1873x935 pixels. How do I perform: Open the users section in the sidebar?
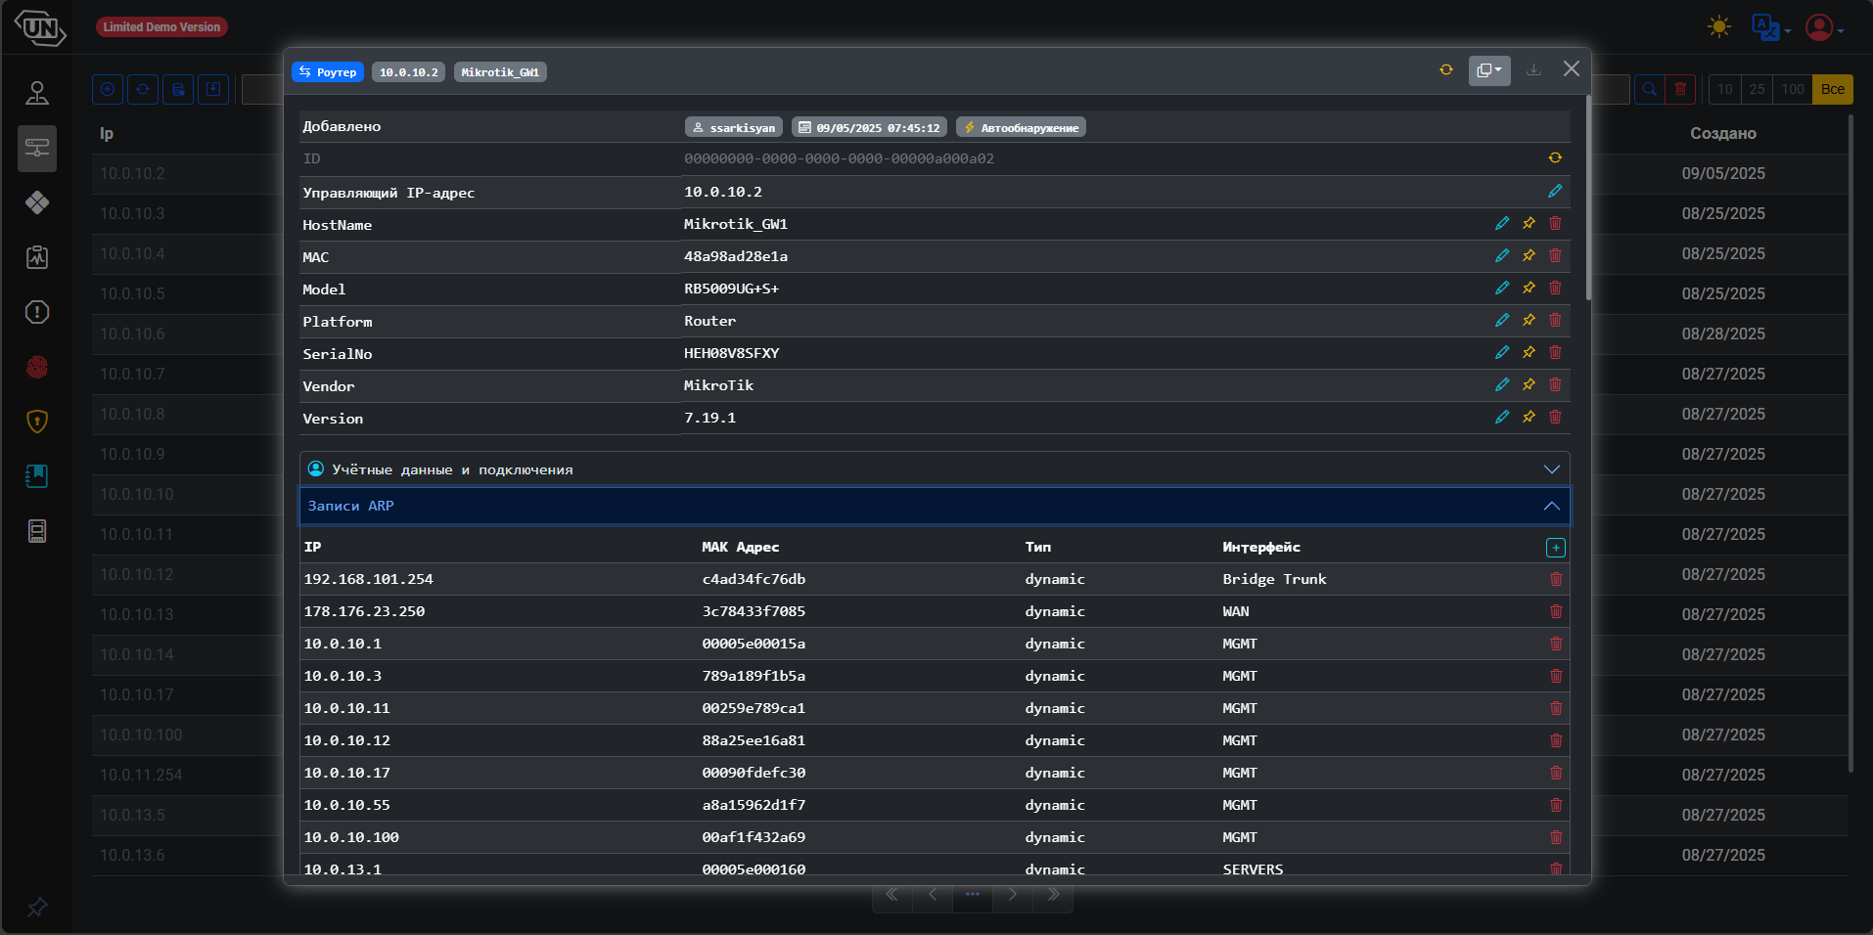(x=37, y=93)
